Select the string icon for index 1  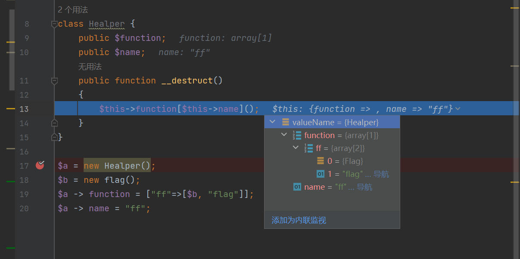tap(321, 174)
